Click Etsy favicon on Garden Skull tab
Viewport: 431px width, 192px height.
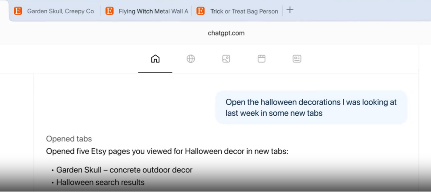[x=18, y=11]
